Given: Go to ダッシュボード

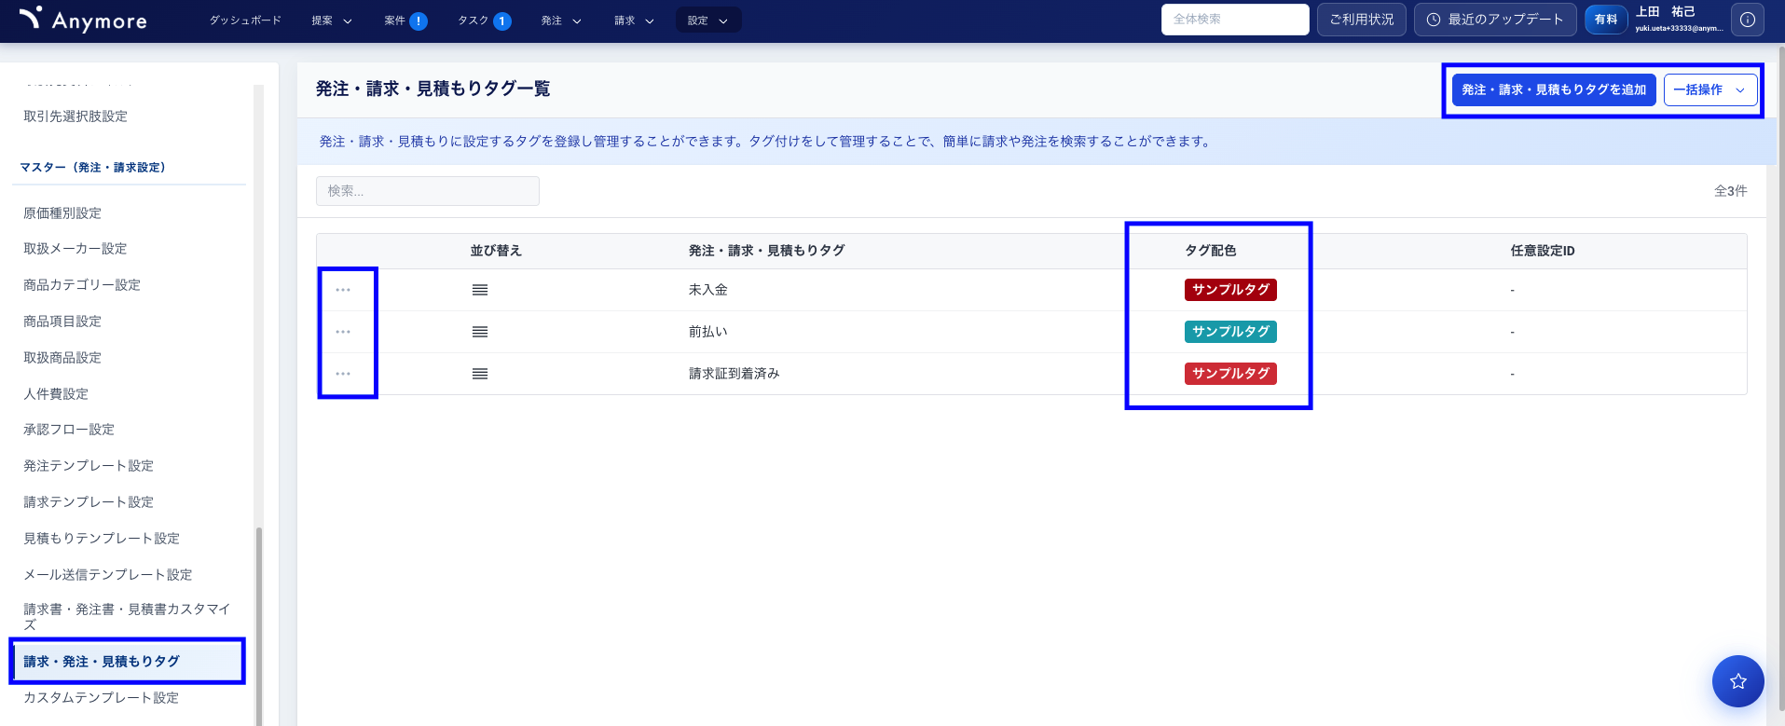Looking at the screenshot, I should (x=245, y=21).
